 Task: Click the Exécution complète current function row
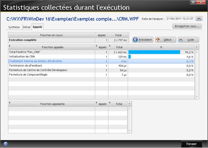pyautogui.click(x=68, y=40)
